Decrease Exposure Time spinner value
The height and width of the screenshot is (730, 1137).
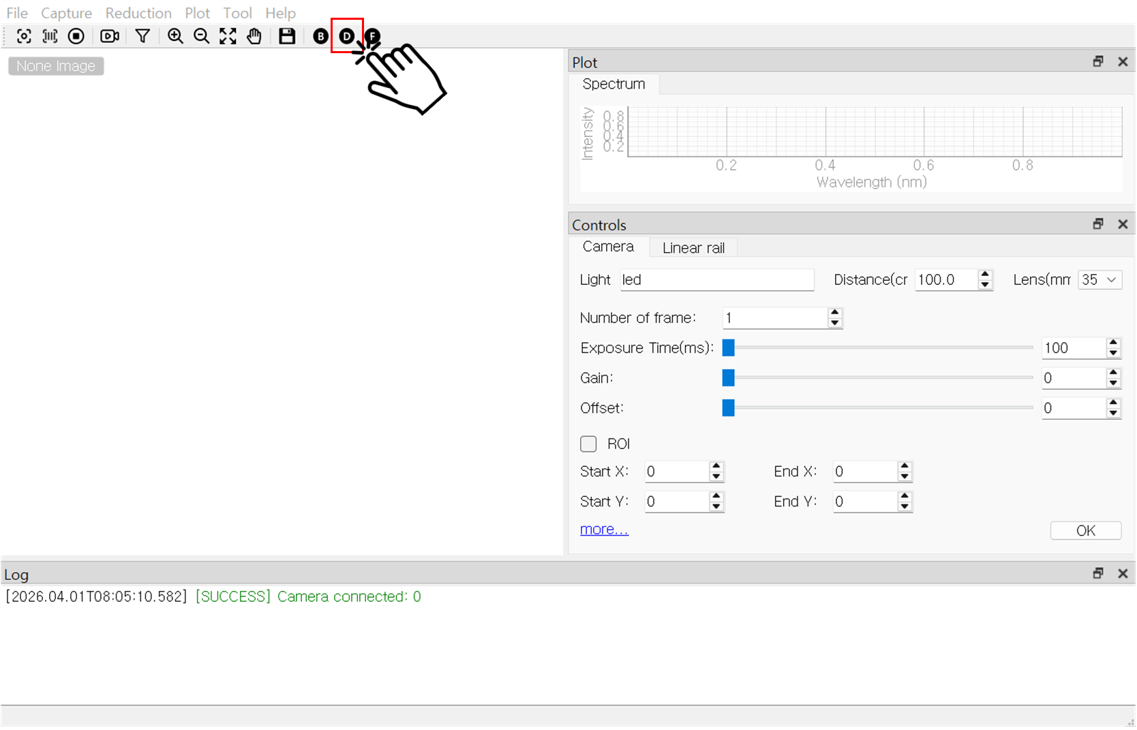1113,353
